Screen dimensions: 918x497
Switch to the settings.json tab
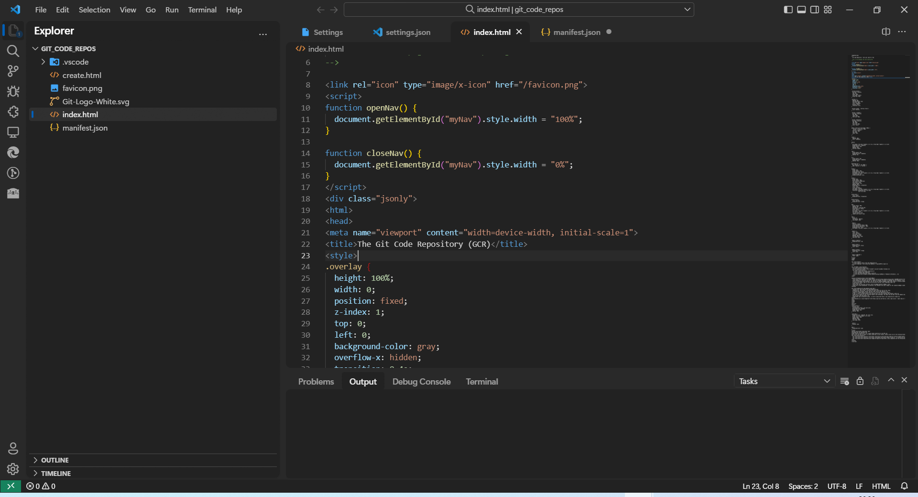[x=402, y=32]
